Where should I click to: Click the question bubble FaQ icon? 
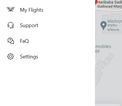click(x=11, y=41)
